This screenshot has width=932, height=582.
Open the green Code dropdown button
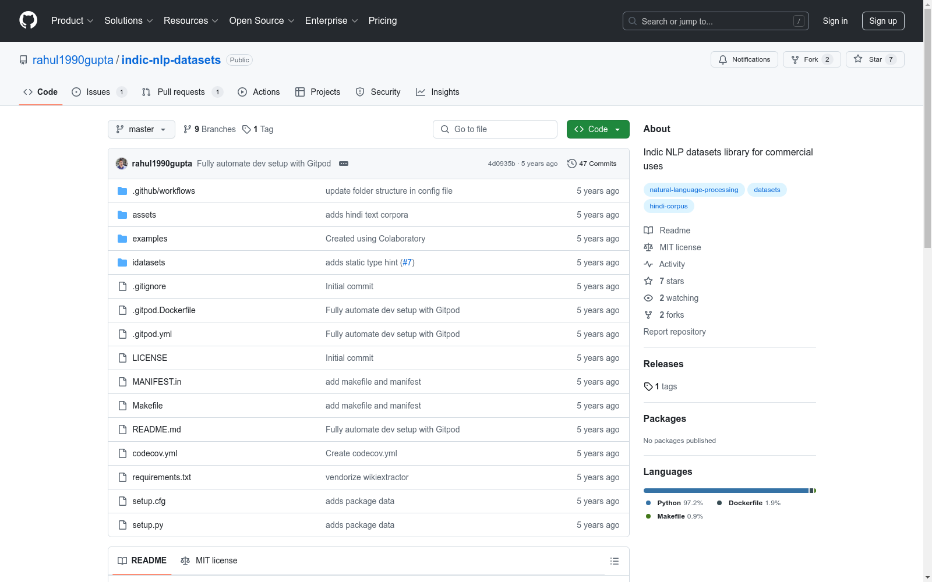(598, 129)
